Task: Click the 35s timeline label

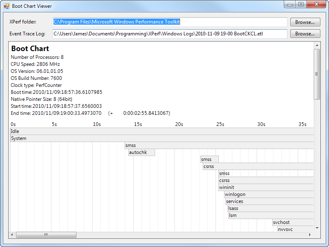Action: (x=303, y=124)
